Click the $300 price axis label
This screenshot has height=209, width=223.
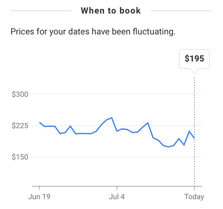pyautogui.click(x=20, y=94)
